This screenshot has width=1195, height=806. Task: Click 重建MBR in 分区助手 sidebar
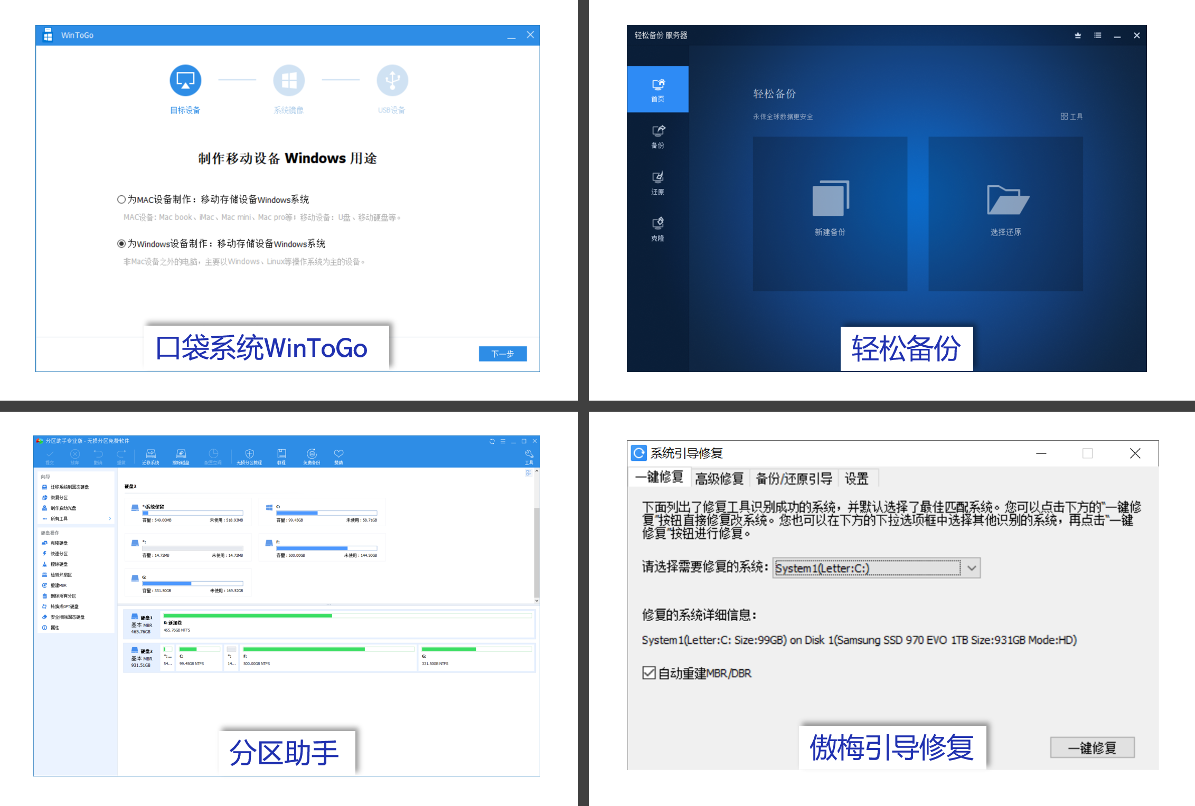point(54,585)
